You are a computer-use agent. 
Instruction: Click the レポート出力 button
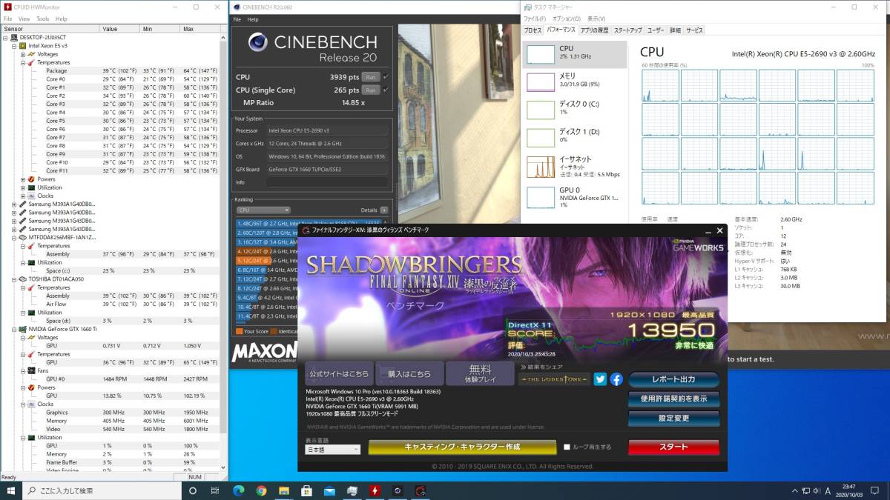click(x=673, y=379)
